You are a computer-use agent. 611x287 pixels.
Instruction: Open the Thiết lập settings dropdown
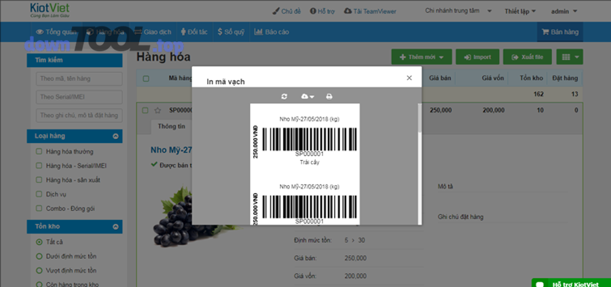coord(520,12)
